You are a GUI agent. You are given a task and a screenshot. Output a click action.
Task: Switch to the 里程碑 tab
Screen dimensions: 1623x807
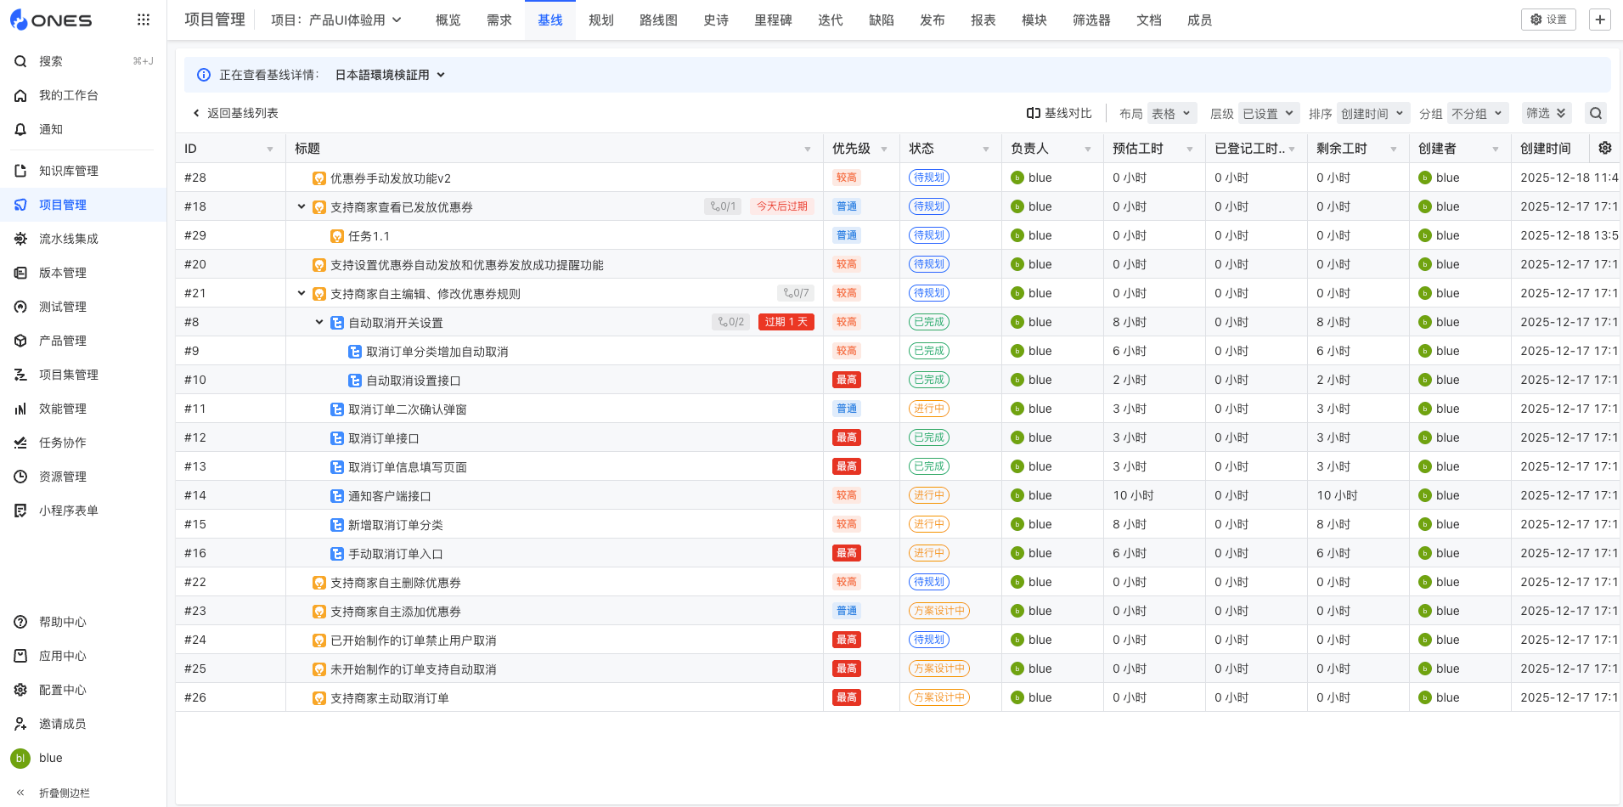point(773,20)
